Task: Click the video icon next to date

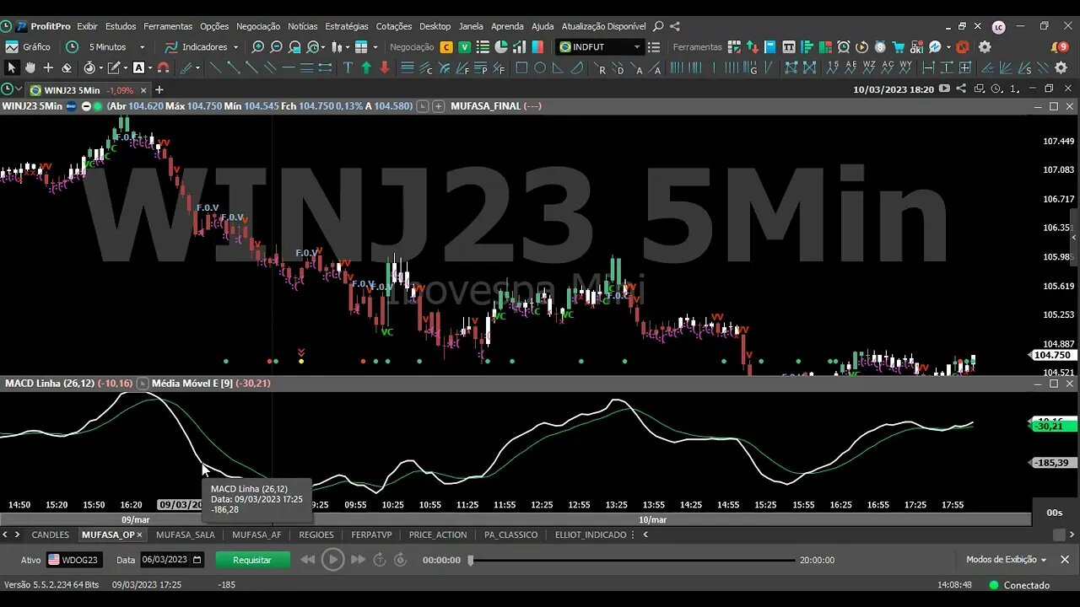Action: tap(944, 89)
